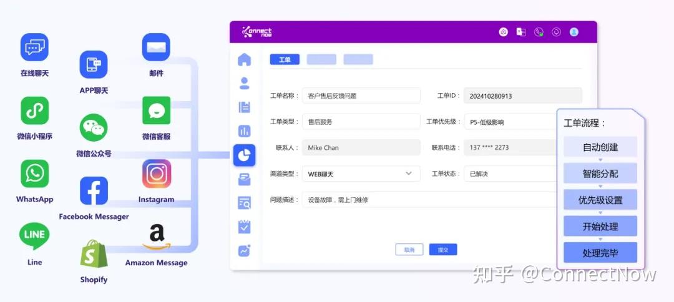
Task: Open the Home icon in sidebar
Action: click(244, 59)
